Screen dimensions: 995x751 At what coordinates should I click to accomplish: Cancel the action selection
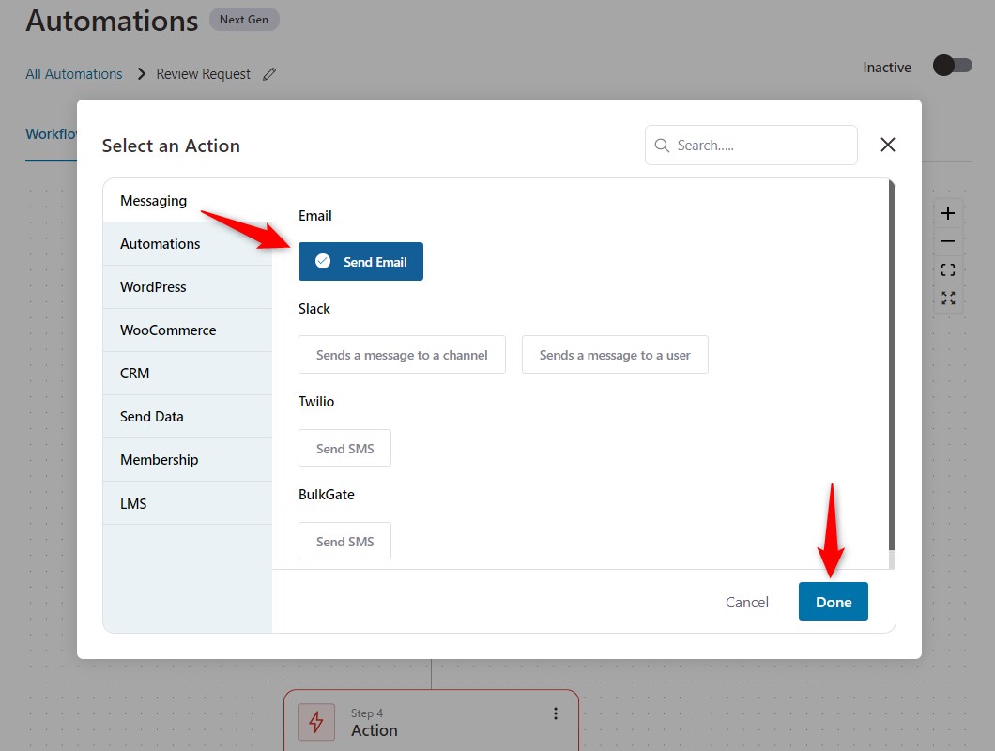[747, 602]
